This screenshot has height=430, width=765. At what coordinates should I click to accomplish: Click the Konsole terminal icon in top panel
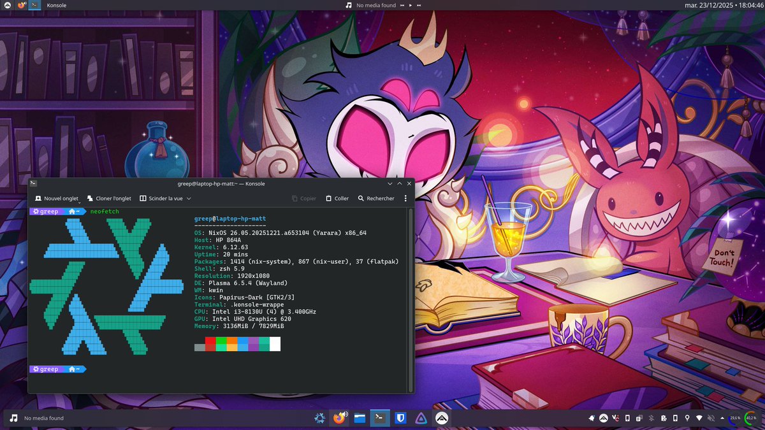(34, 5)
